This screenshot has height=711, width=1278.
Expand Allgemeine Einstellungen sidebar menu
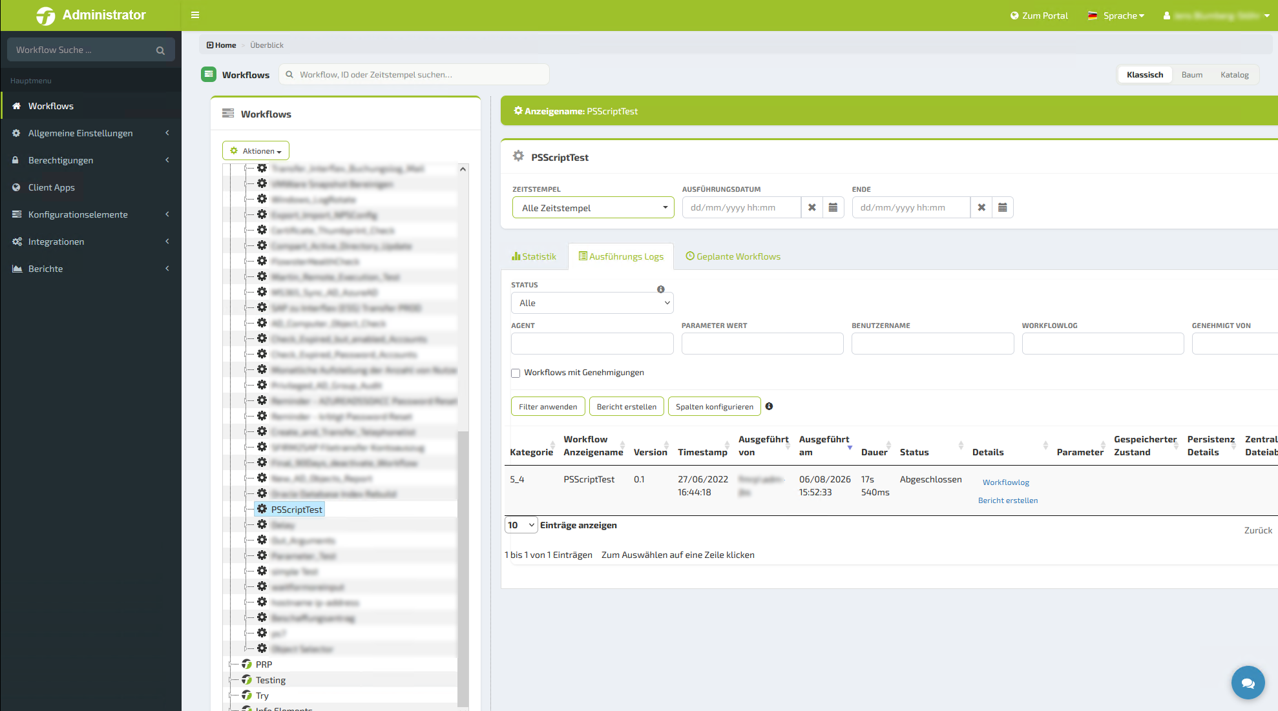tap(91, 133)
